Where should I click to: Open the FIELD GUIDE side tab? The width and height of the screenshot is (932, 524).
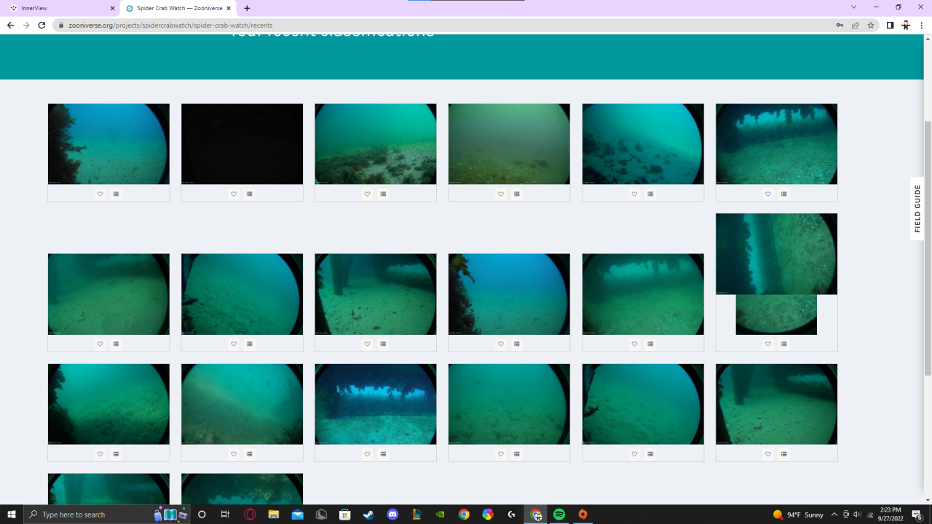tap(917, 208)
